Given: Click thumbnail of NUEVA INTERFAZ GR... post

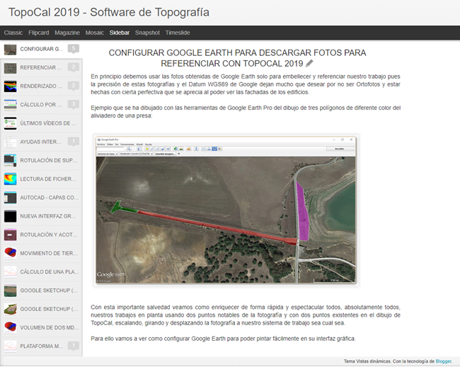Looking at the screenshot, I should (11, 216).
